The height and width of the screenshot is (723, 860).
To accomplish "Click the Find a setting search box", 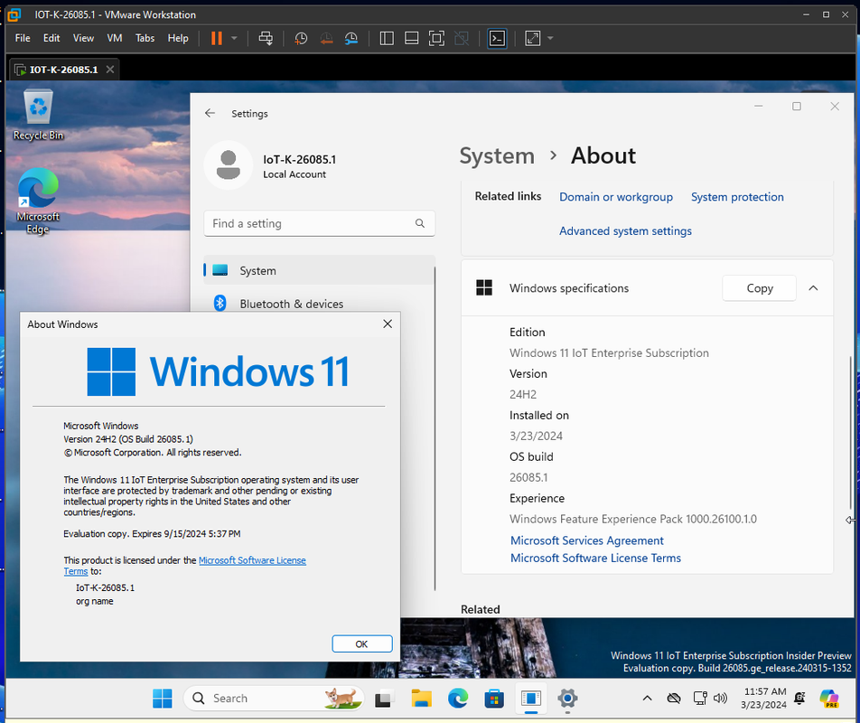I will [319, 223].
